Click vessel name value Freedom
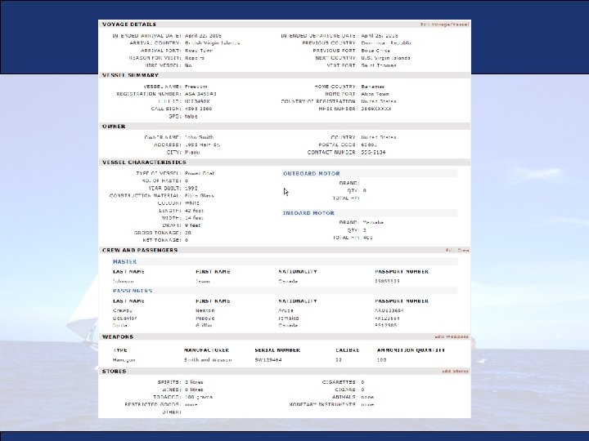Viewport: 589px width, 441px height. pos(196,87)
